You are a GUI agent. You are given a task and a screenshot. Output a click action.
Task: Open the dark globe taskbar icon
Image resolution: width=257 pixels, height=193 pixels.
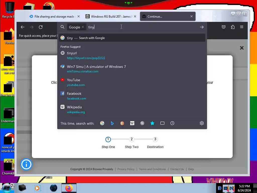pos(54,188)
